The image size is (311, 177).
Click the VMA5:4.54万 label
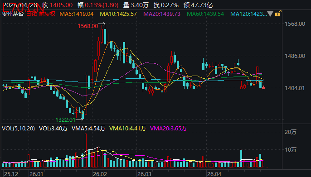point(88,129)
